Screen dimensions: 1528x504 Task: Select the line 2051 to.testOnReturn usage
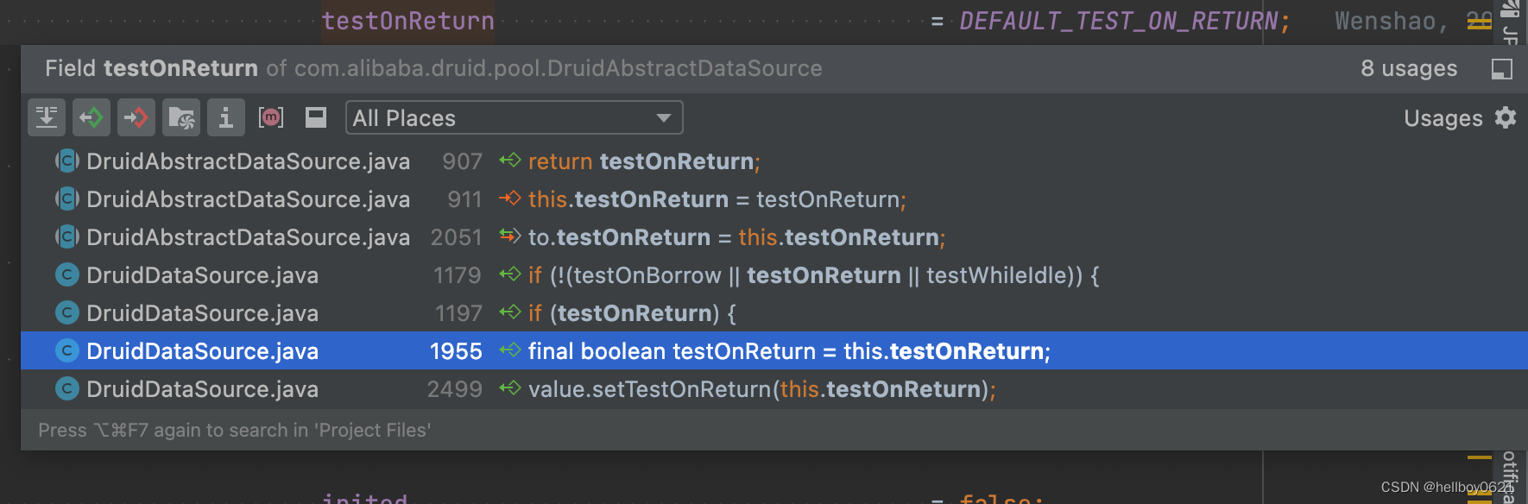(x=774, y=237)
